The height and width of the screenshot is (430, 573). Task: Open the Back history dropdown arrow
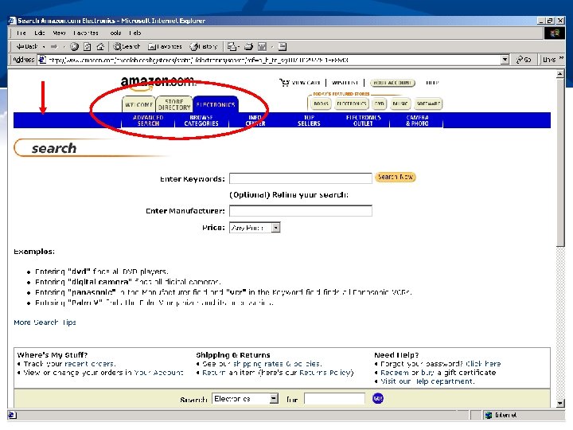pos(44,47)
